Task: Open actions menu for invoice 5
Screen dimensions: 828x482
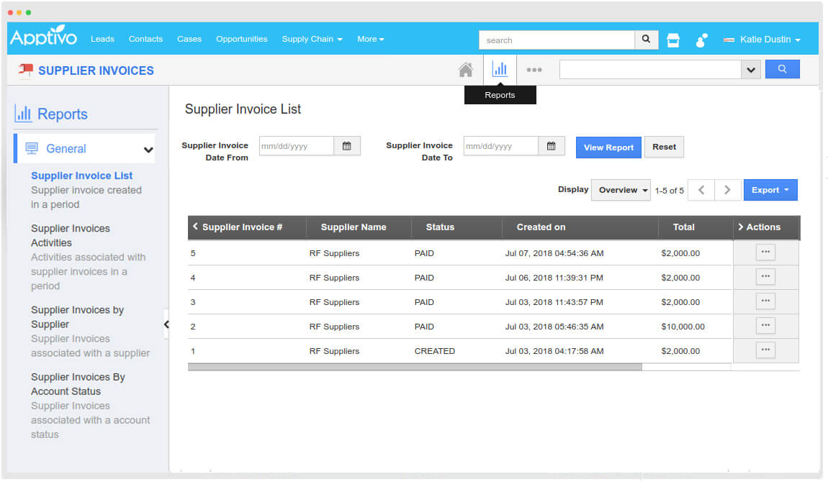Action: (x=765, y=252)
